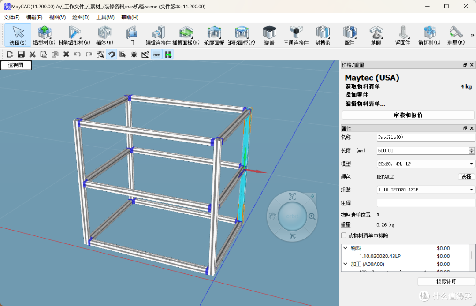Click 添加零件 link
This screenshot has width=476, height=306.
pos(357,95)
